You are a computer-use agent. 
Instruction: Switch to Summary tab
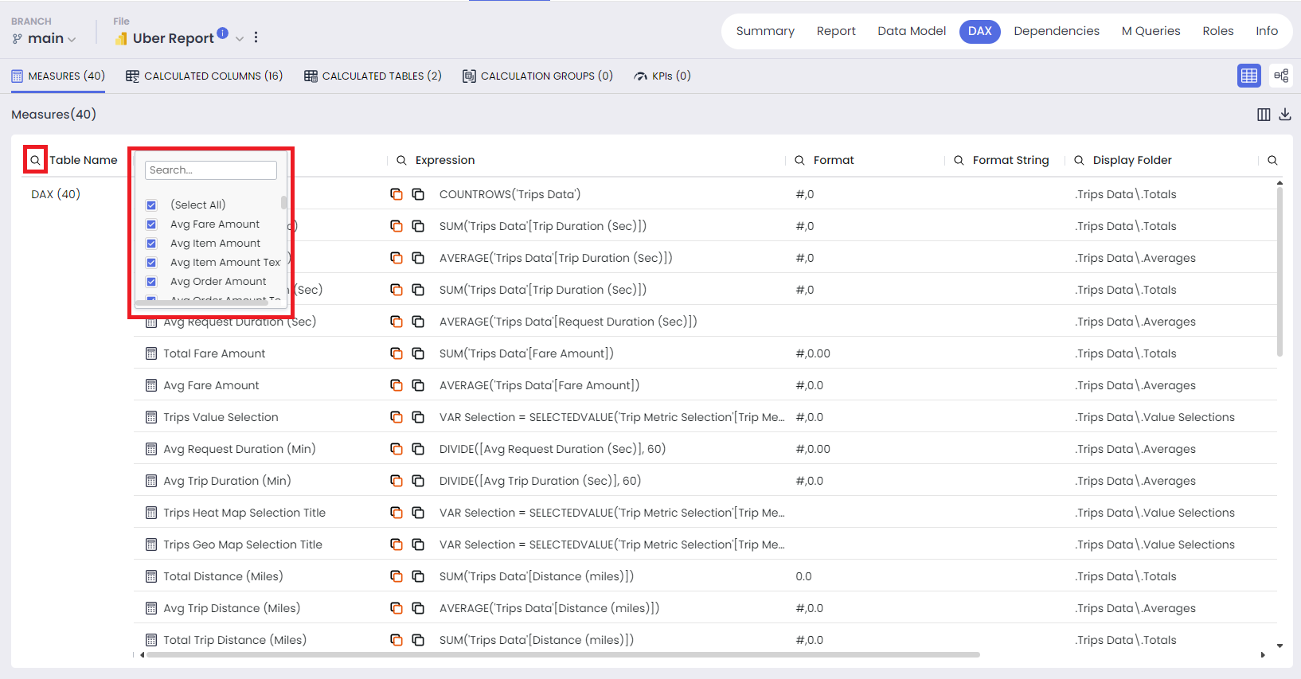[x=765, y=31]
